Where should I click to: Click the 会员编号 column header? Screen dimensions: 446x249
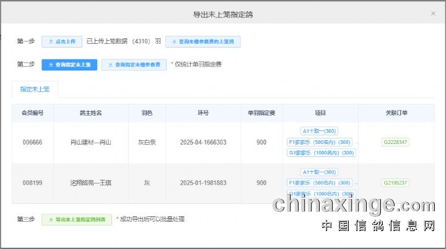click(x=33, y=113)
